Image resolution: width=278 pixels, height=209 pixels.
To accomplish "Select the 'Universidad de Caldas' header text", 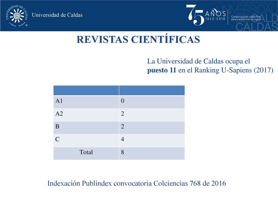I will pos(57,15).
